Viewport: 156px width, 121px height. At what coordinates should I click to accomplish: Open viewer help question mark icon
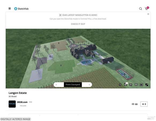point(120,85)
